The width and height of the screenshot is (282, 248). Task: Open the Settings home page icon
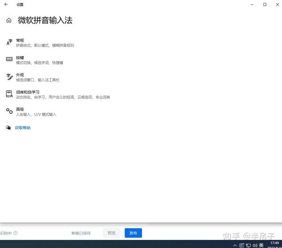(9, 20)
